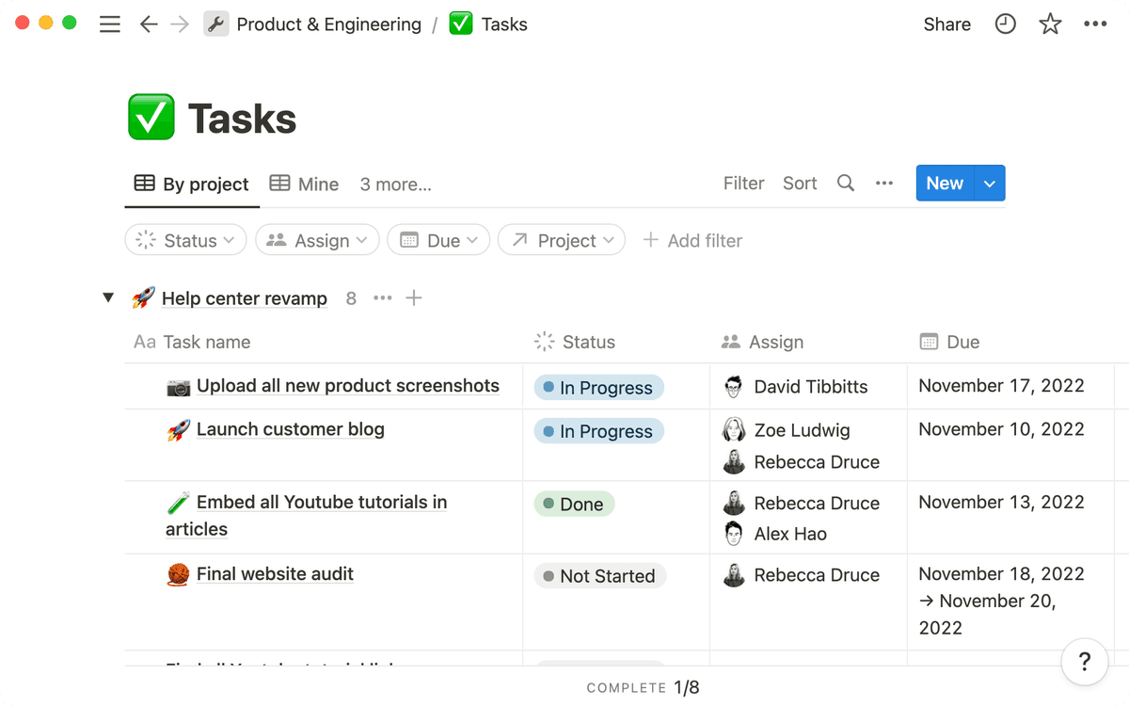Select the By project view tab

tap(192, 184)
